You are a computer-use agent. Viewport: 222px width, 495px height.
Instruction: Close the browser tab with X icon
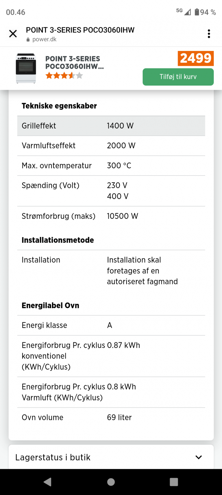click(x=13, y=34)
